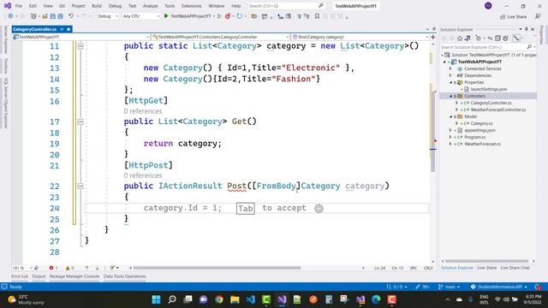Open the Build menu
The image size is (548, 308).
[97, 6]
